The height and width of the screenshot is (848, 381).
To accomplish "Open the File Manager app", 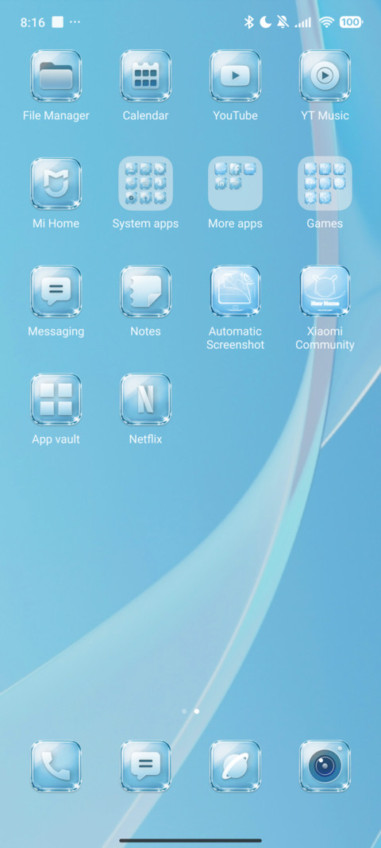I will (x=56, y=76).
